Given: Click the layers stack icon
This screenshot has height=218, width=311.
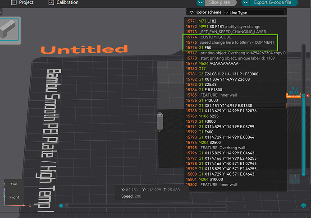Looking at the screenshot, I should tap(303, 205).
